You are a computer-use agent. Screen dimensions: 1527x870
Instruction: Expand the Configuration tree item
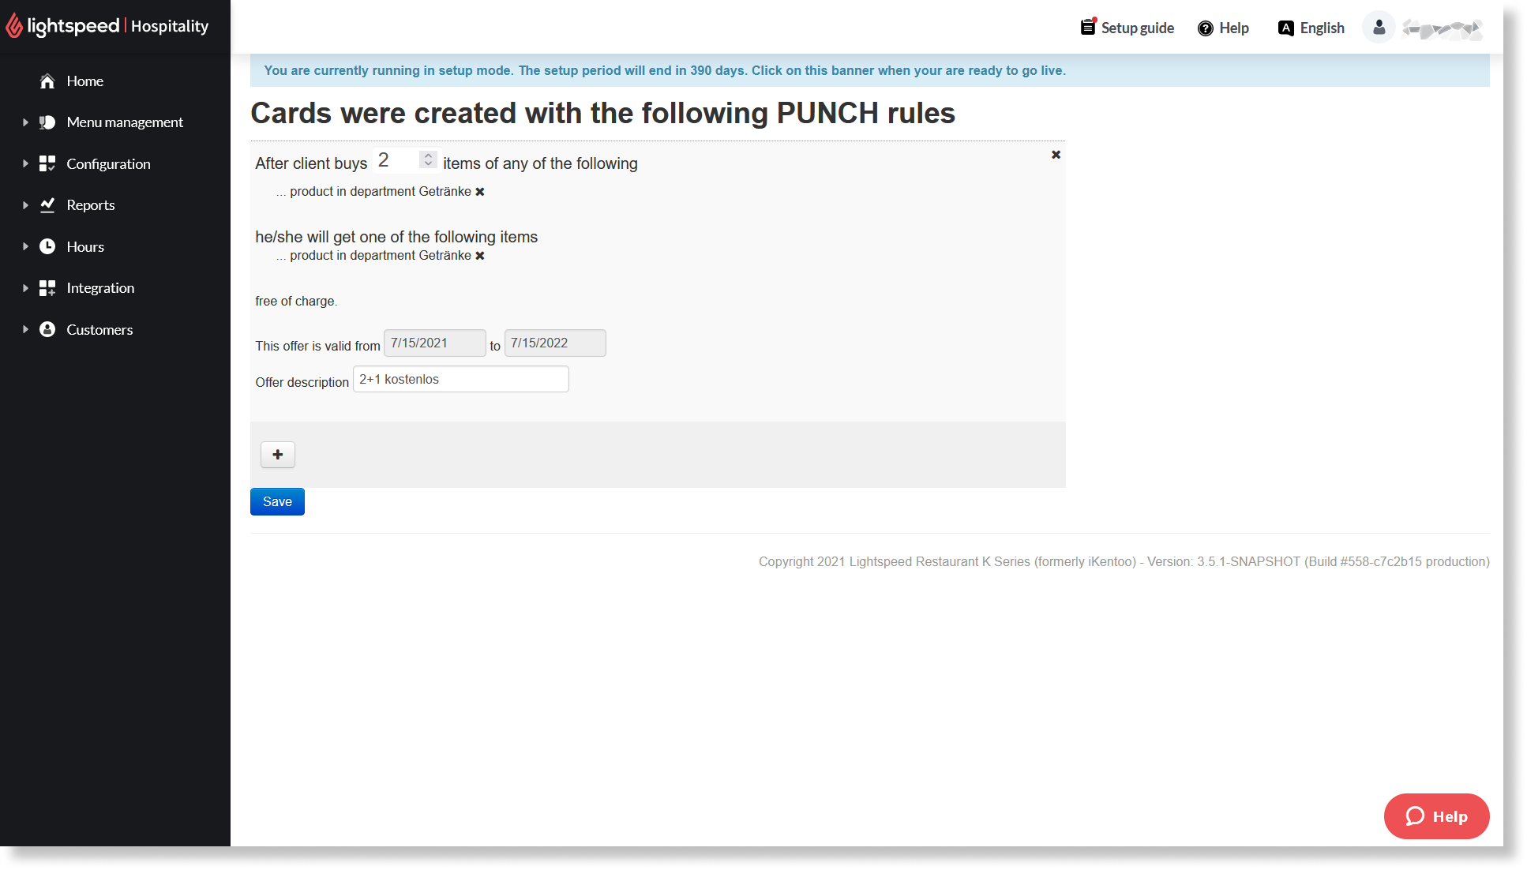pyautogui.click(x=24, y=163)
